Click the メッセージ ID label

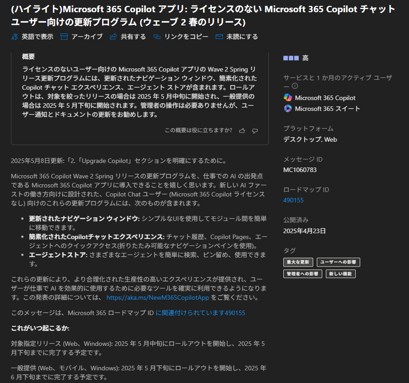click(x=303, y=159)
